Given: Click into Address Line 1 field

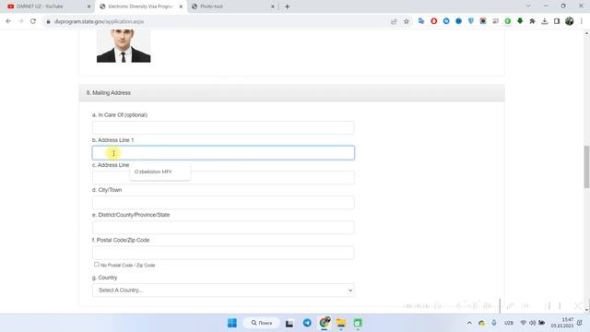Looking at the screenshot, I should (x=223, y=153).
